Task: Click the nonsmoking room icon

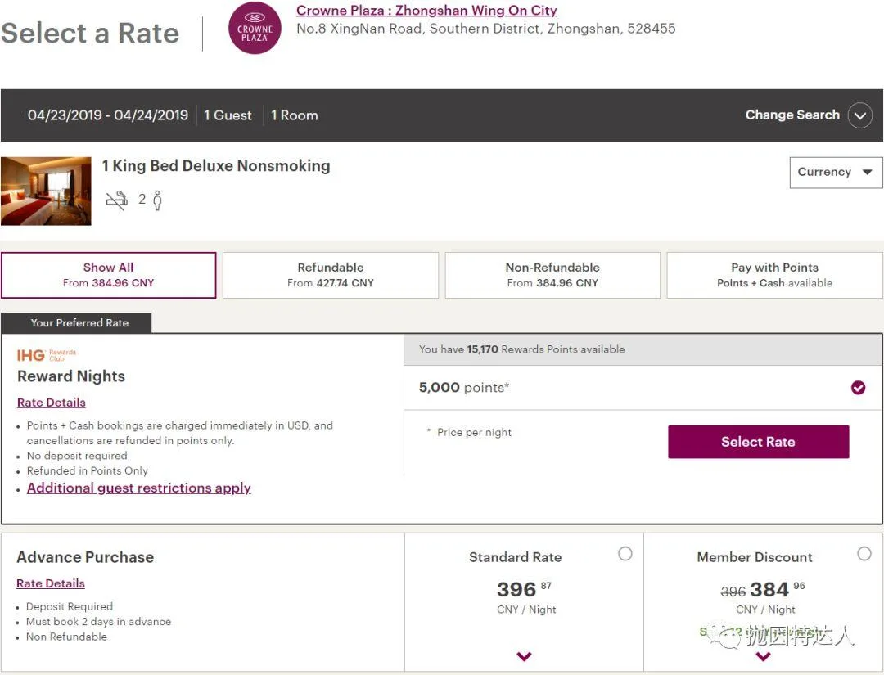Action: (117, 199)
